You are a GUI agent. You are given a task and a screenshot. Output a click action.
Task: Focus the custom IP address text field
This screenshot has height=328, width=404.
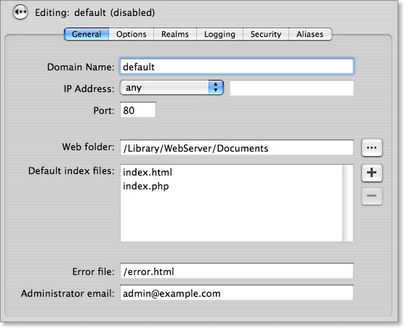point(291,88)
